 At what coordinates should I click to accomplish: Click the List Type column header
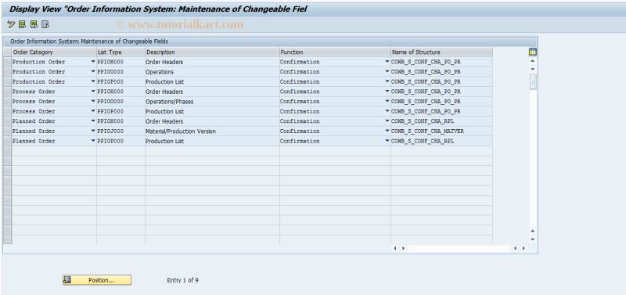(x=121, y=52)
